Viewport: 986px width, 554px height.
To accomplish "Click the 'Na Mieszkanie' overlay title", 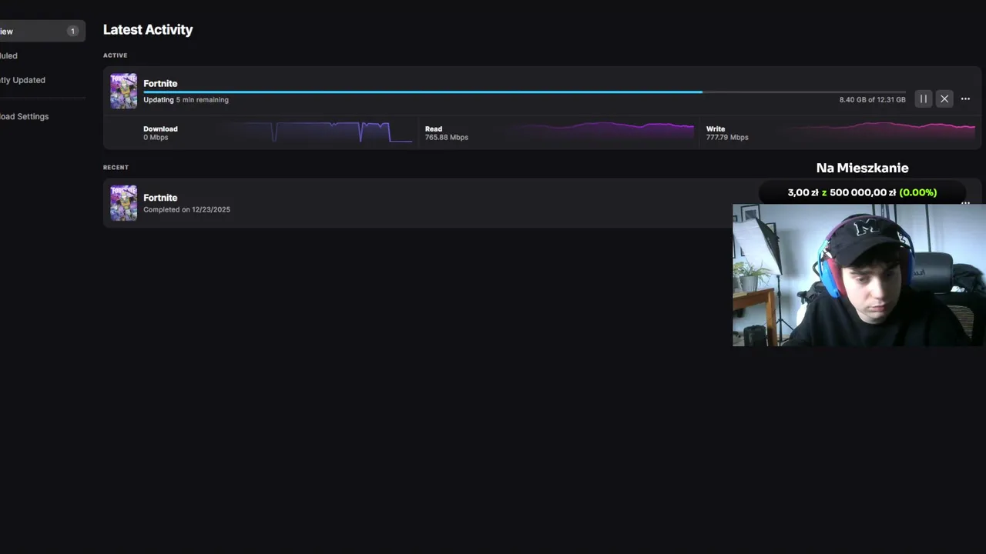I will click(862, 168).
